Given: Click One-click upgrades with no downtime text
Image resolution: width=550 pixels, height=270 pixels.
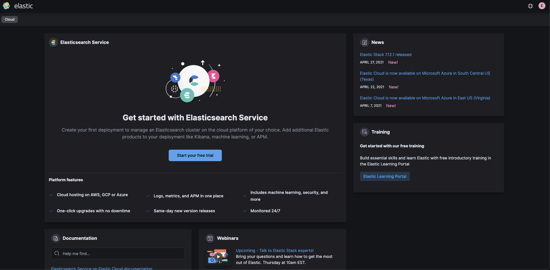Looking at the screenshot, I should click(x=93, y=211).
